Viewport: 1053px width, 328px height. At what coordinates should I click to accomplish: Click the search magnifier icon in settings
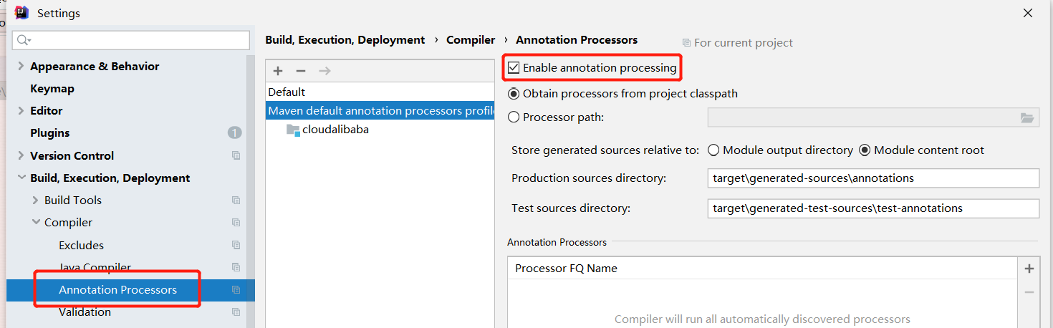tap(24, 40)
